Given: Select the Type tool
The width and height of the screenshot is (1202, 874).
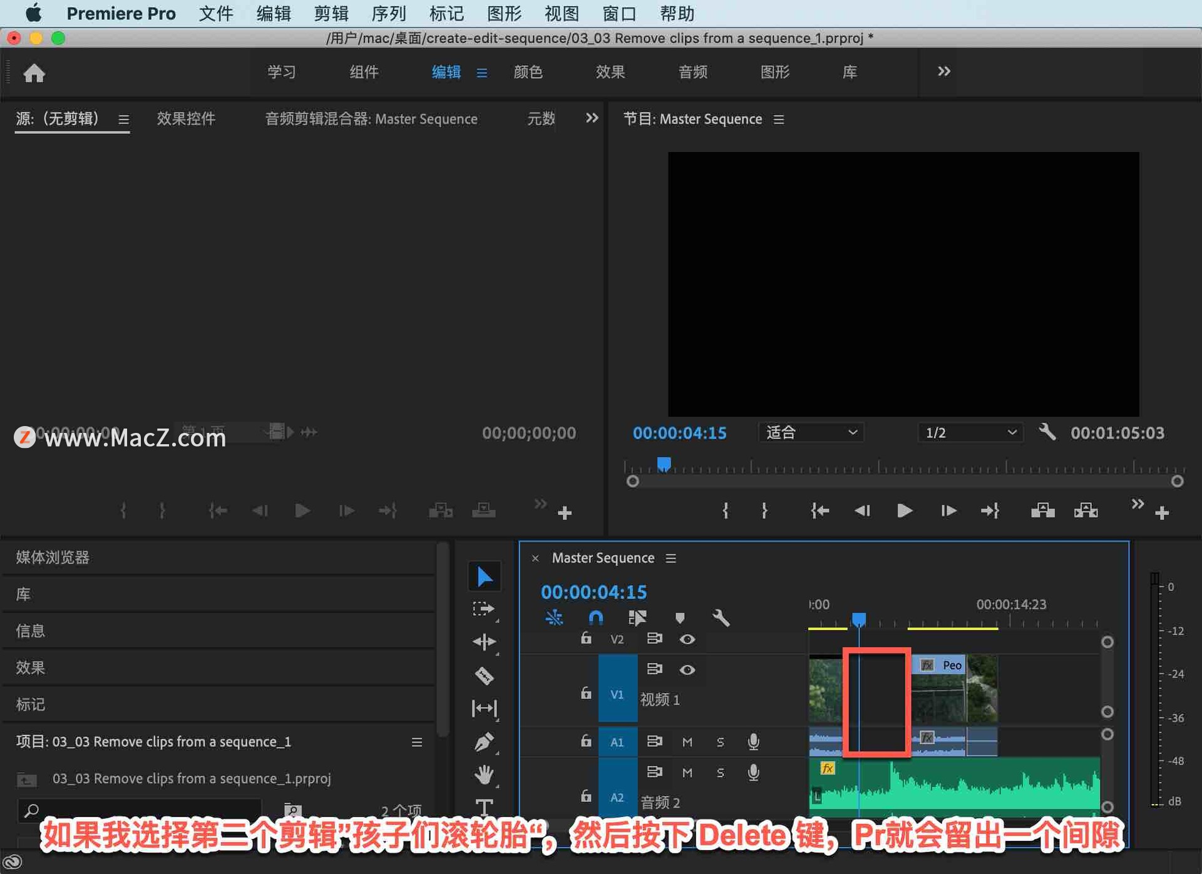Looking at the screenshot, I should 485,807.
